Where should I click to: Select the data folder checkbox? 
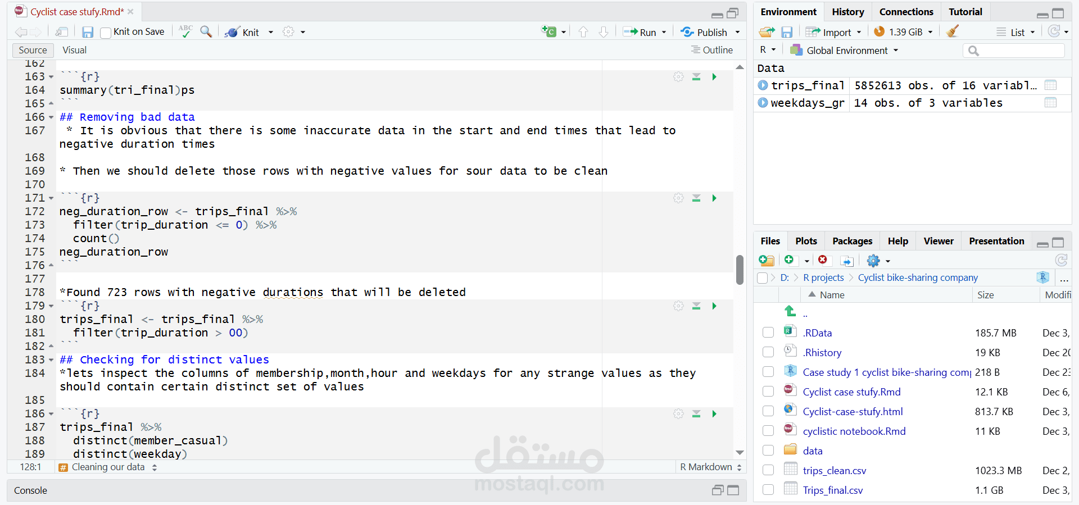pos(768,451)
